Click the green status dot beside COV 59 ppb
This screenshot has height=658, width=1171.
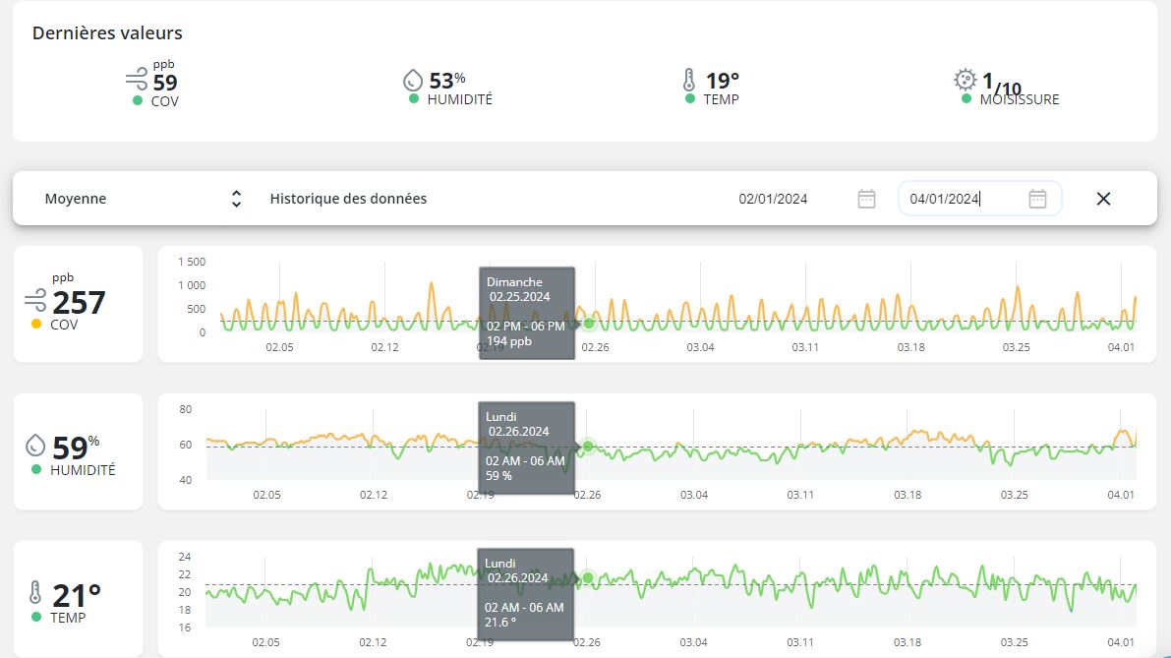pyautogui.click(x=138, y=100)
